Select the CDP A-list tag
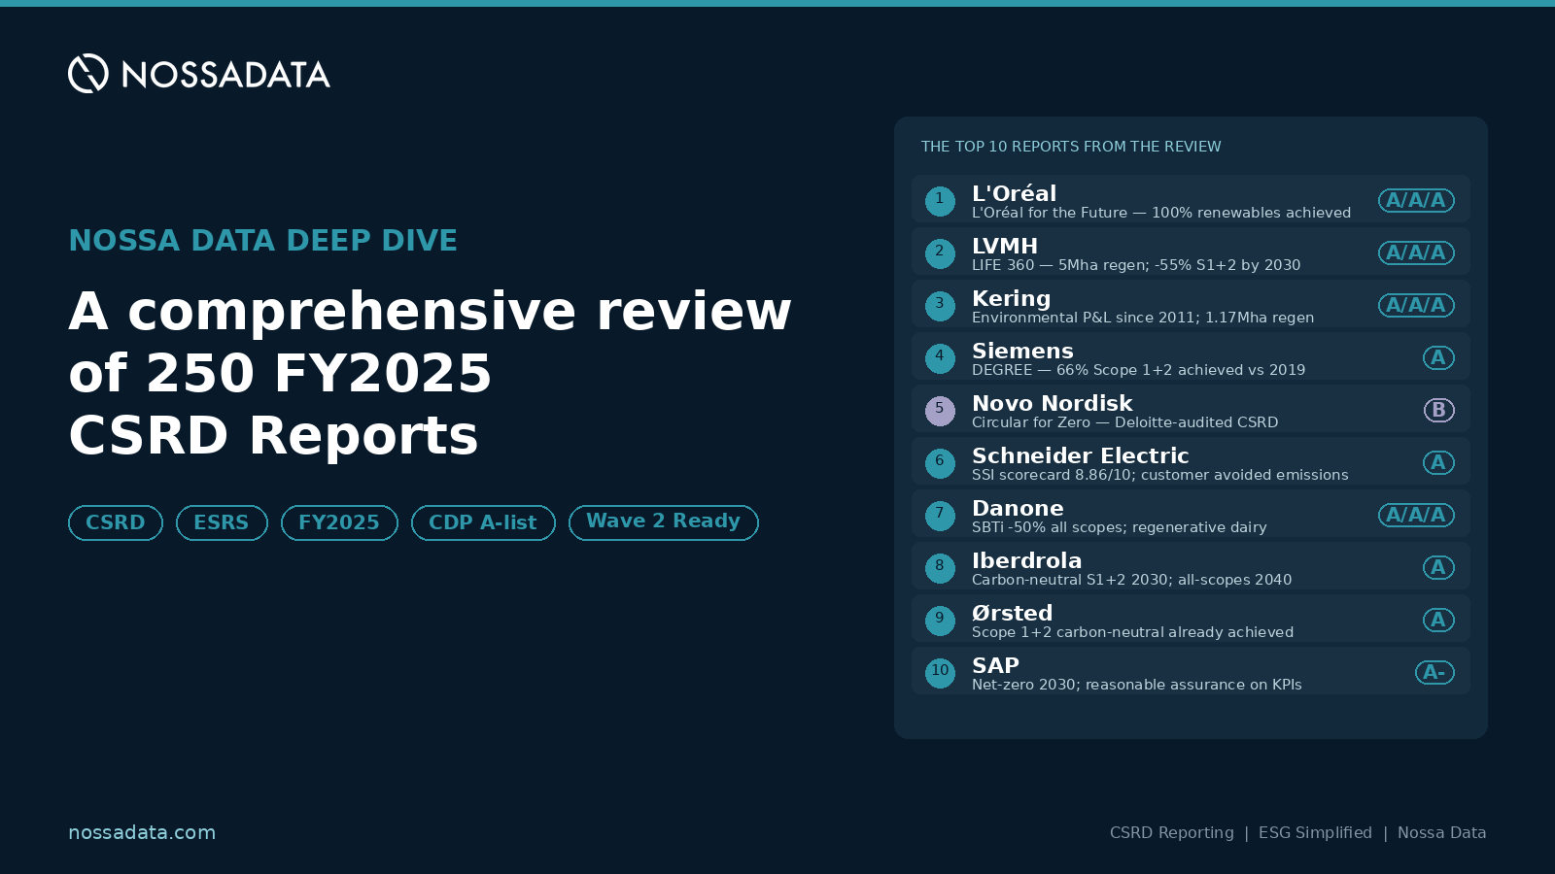The width and height of the screenshot is (1555, 874). pyautogui.click(x=483, y=522)
